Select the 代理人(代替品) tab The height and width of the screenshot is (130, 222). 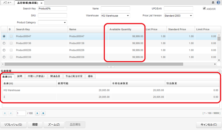pyautogui.click(x=36, y=76)
